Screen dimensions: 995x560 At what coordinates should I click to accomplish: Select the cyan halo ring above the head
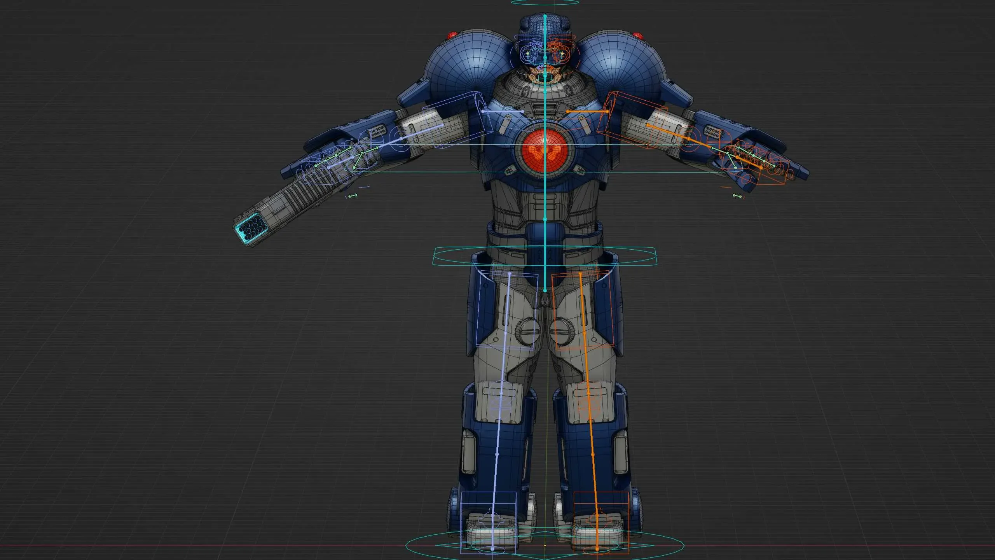545,3
